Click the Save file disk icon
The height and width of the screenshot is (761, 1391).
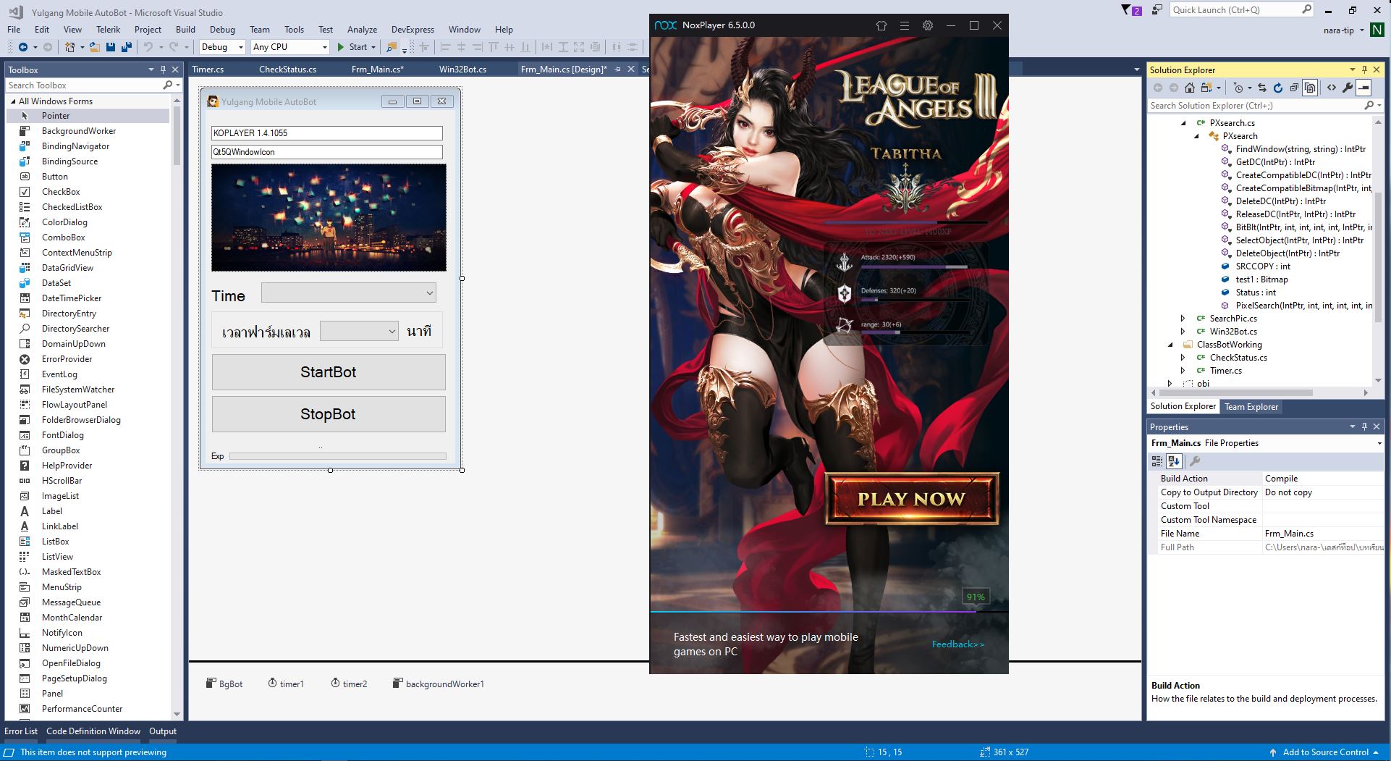(111, 47)
